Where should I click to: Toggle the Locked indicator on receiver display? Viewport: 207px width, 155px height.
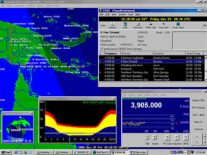pos(184,122)
